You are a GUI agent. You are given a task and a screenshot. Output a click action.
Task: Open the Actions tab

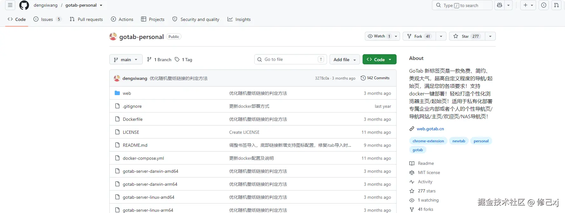pyautogui.click(x=122, y=19)
